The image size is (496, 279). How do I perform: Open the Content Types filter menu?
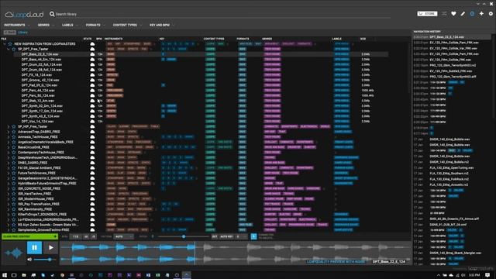point(127,25)
